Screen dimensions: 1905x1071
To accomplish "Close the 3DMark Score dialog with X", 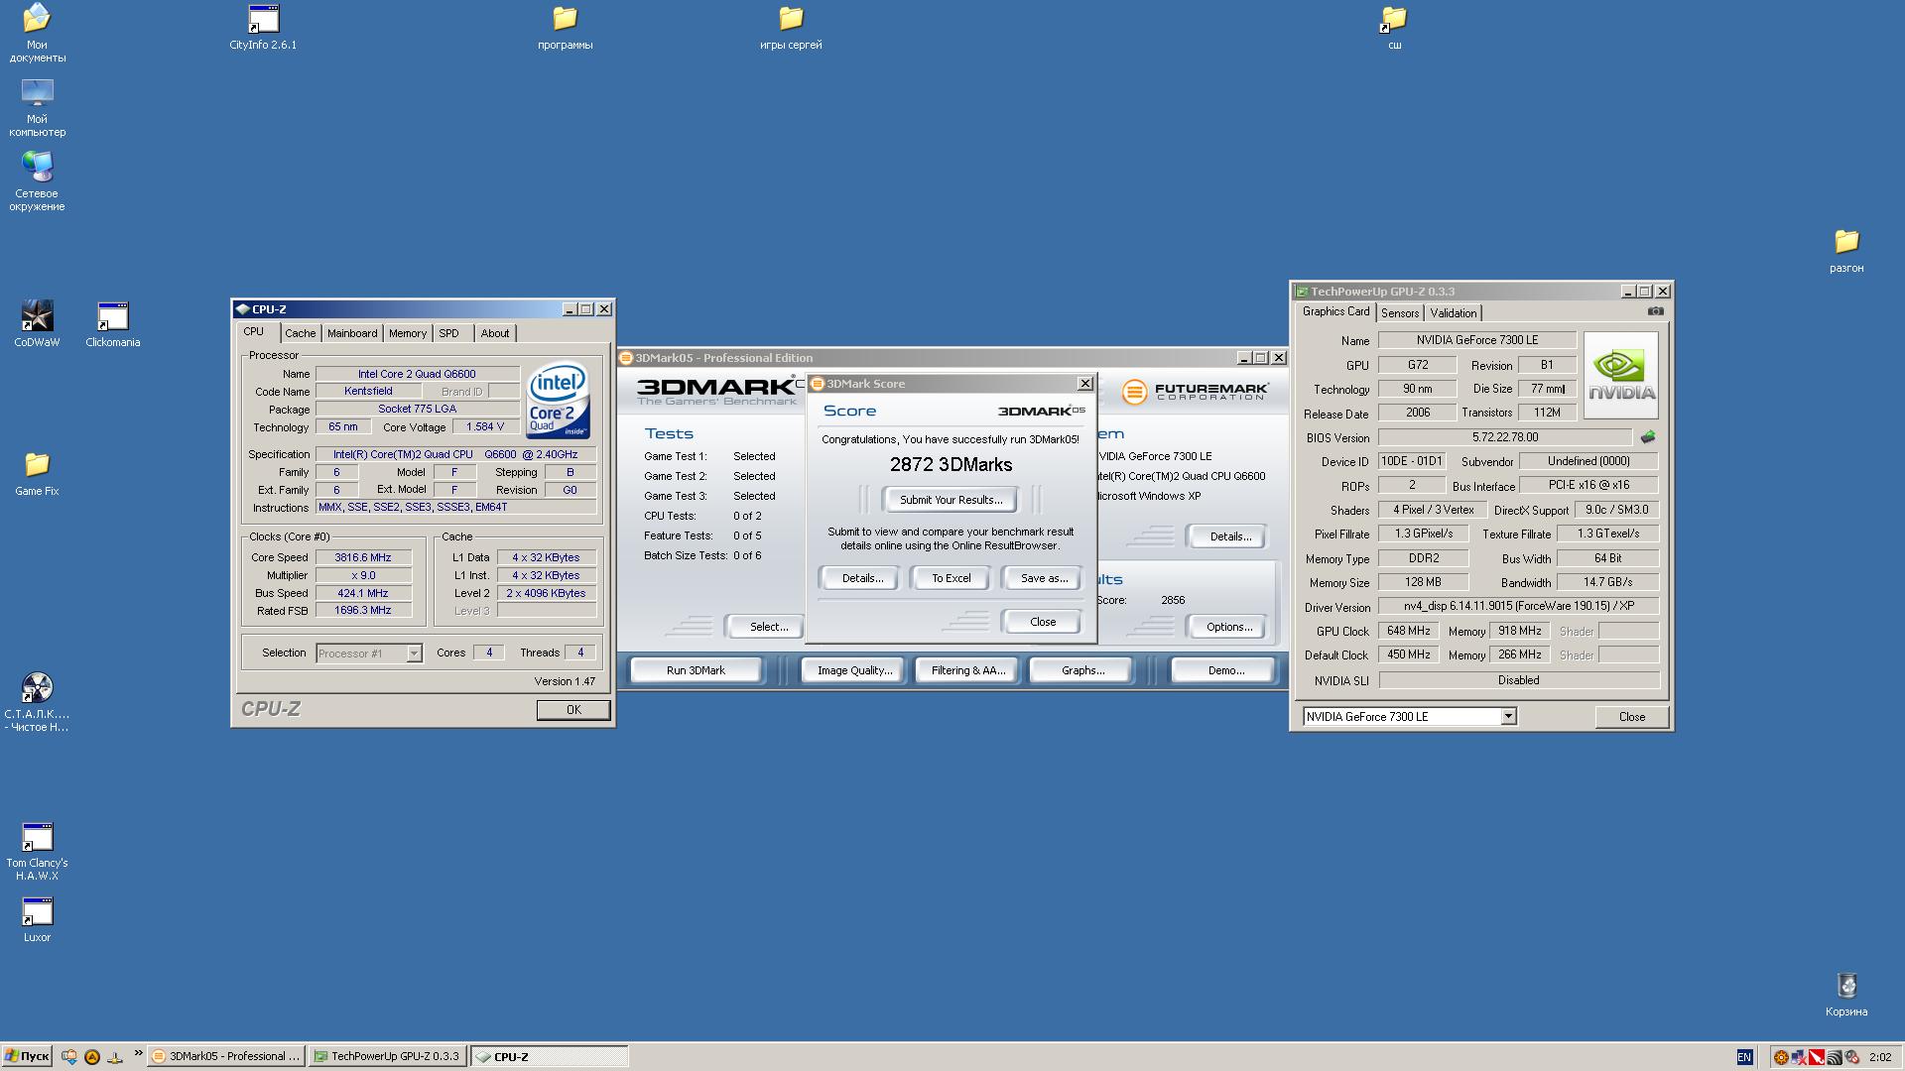I will [x=1085, y=384].
